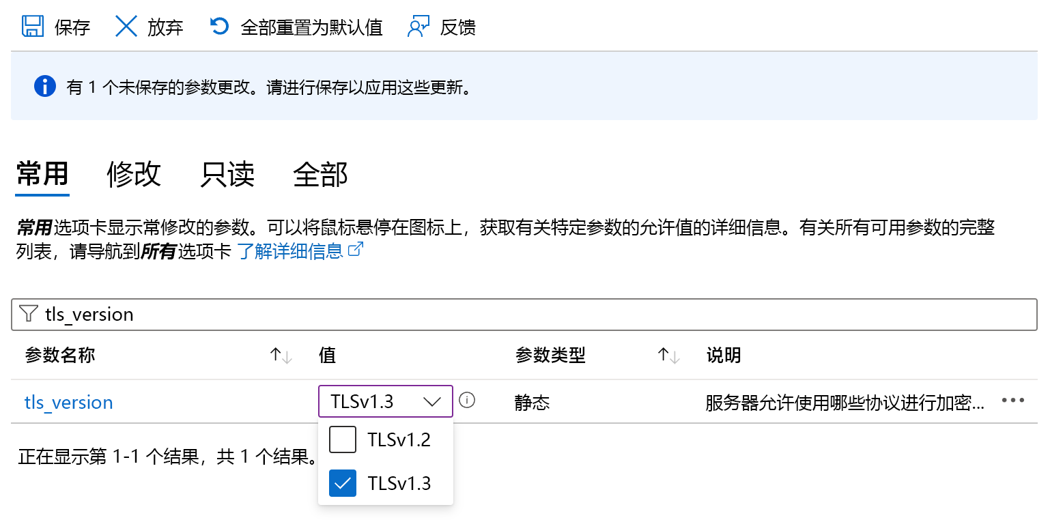Uncheck the TLSv1.3 checkbox
The image size is (1050, 520).
coord(343,483)
